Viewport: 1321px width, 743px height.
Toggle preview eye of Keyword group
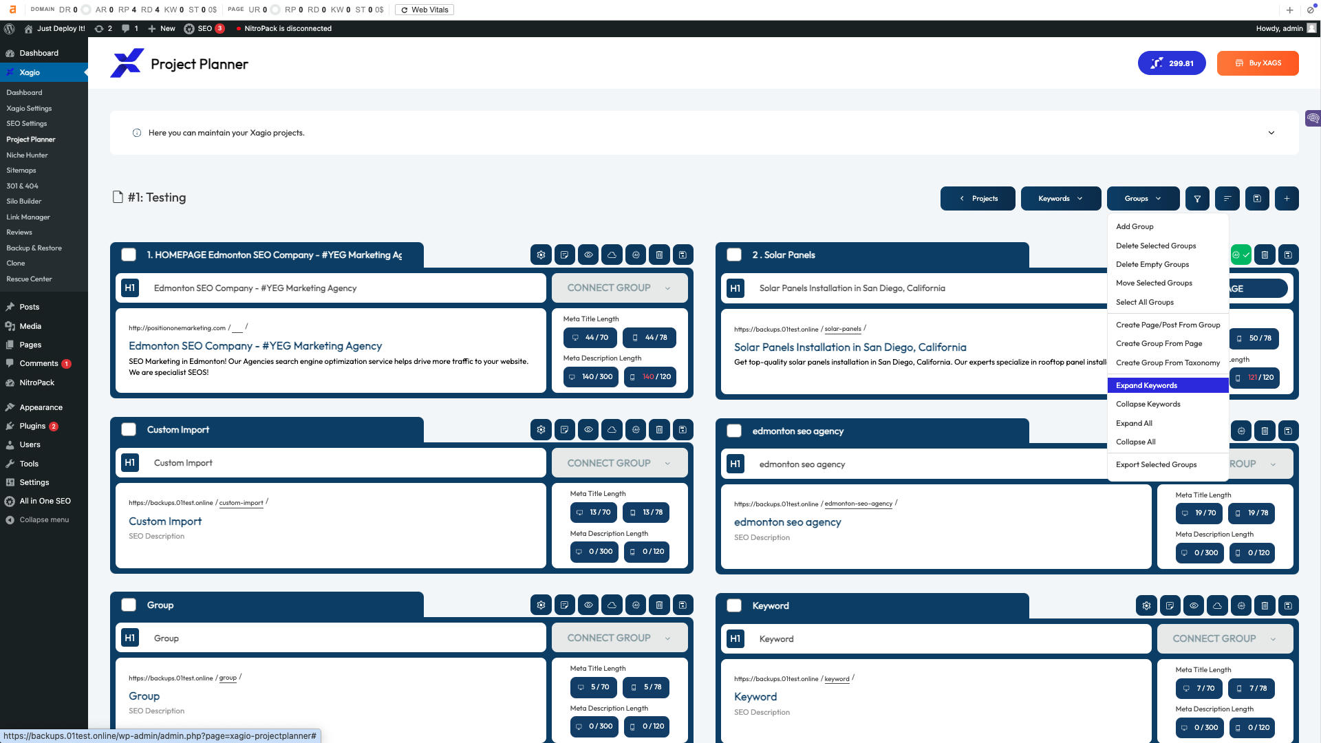pyautogui.click(x=1194, y=605)
